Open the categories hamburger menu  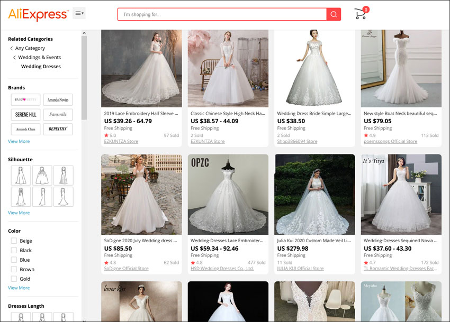[79, 13]
